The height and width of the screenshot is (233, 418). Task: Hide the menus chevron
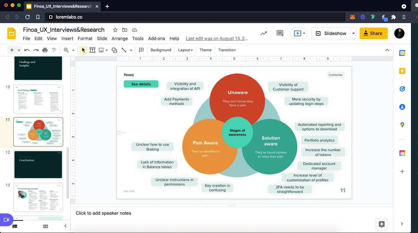pos(387,50)
